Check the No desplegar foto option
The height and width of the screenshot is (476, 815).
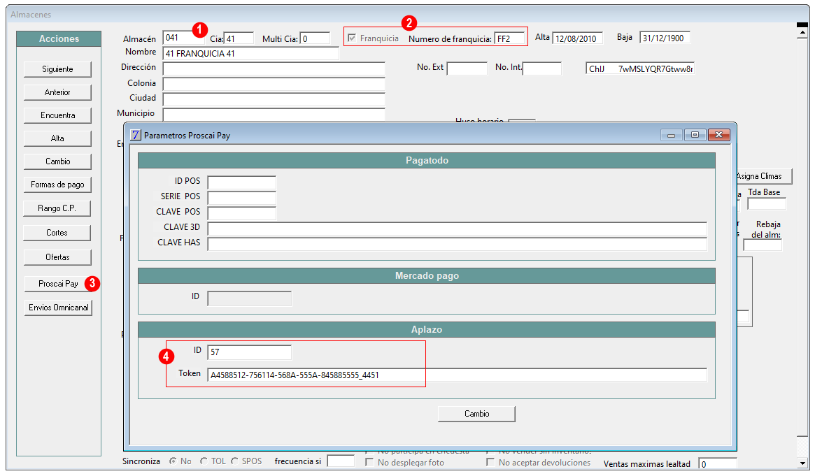tap(369, 462)
